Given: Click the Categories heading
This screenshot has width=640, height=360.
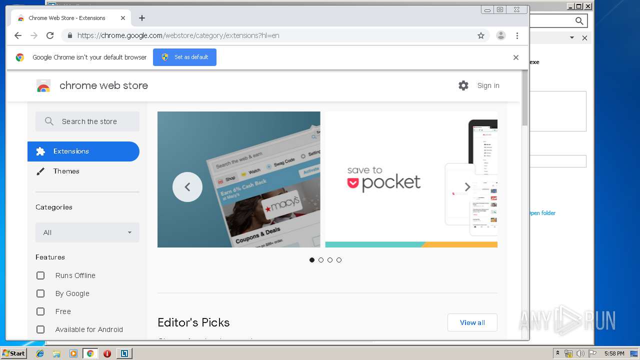Looking at the screenshot, I should [54, 207].
